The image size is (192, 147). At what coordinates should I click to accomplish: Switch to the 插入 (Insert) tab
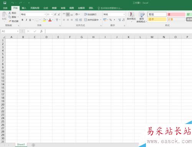point(24,8)
